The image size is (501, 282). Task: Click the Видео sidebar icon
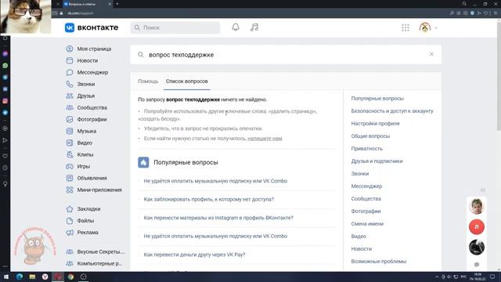70,143
